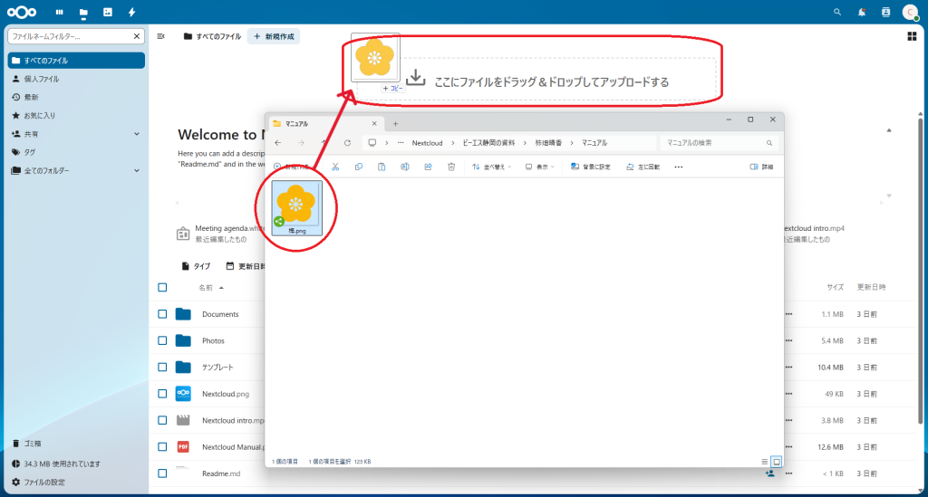Expand the 全てのフォルダー tree in sidebar
The height and width of the screenshot is (497, 928).
pyautogui.click(x=137, y=170)
